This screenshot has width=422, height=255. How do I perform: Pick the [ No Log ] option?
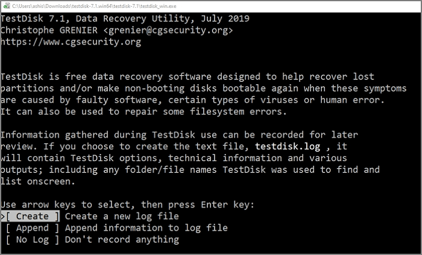tap(33, 239)
